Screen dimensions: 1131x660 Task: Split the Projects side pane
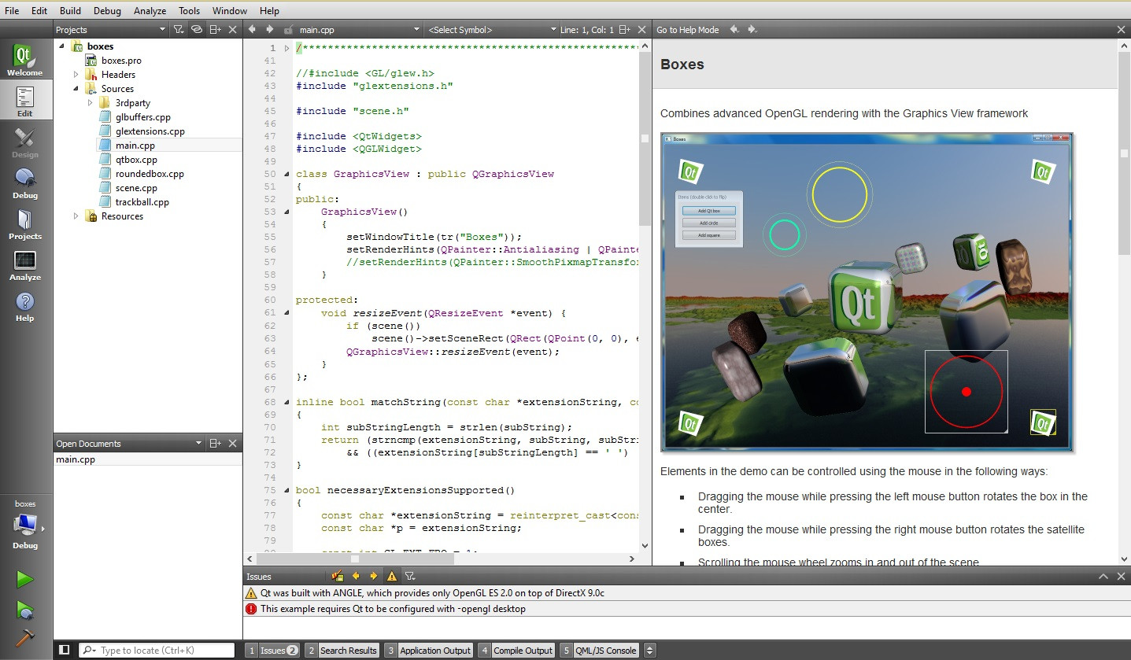[x=215, y=30]
